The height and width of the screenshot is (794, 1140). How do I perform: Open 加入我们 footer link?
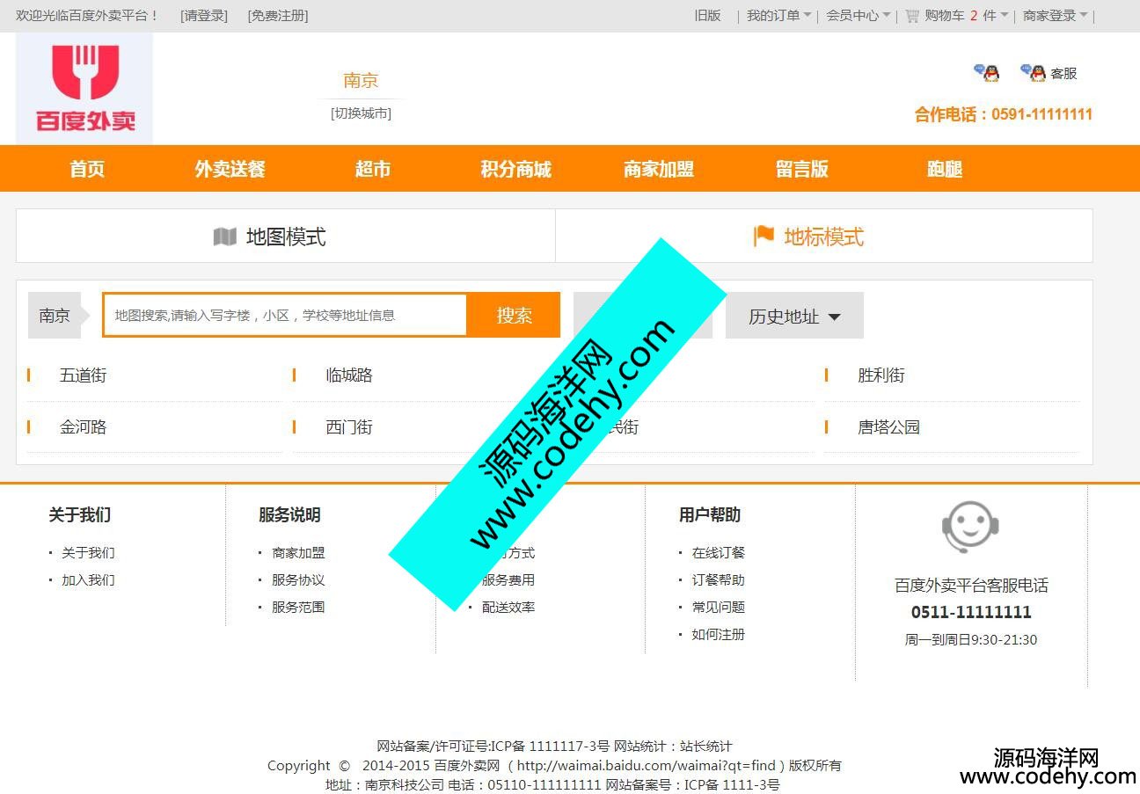pos(88,580)
